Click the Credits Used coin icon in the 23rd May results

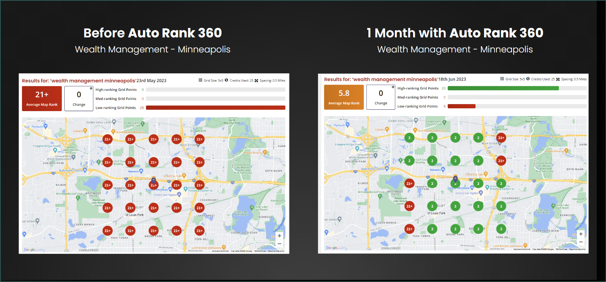coord(226,80)
